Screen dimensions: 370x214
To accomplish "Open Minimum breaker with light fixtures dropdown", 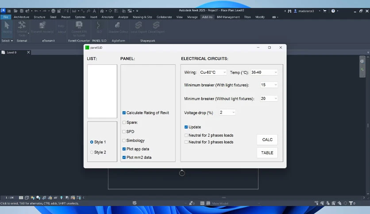I will coord(269,85).
